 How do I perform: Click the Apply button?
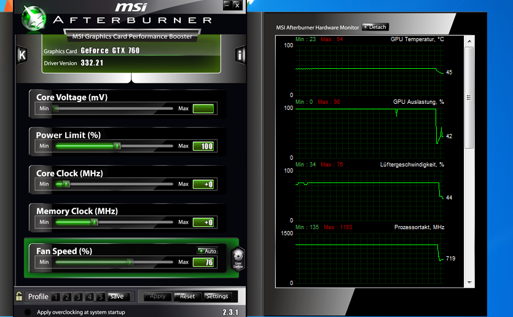pyautogui.click(x=158, y=296)
